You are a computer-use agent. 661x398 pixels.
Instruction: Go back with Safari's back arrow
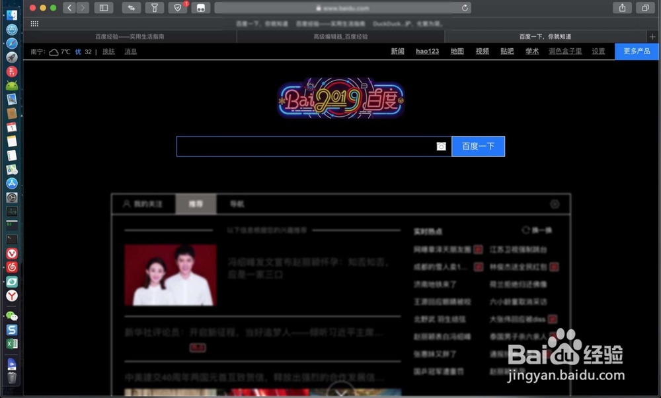pos(69,7)
